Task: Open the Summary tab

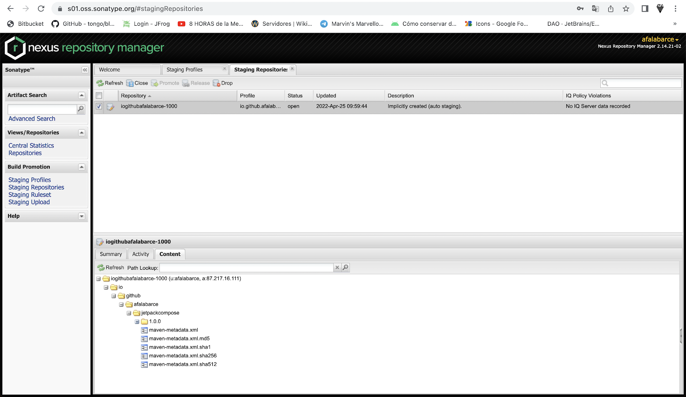Action: coord(111,254)
